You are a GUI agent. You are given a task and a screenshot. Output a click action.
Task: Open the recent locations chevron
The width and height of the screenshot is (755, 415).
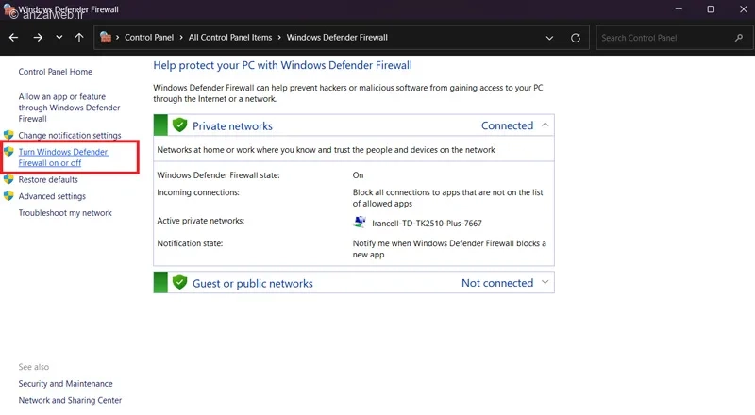click(59, 38)
